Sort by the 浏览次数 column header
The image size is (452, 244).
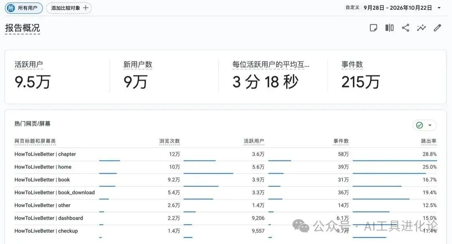tap(169, 141)
